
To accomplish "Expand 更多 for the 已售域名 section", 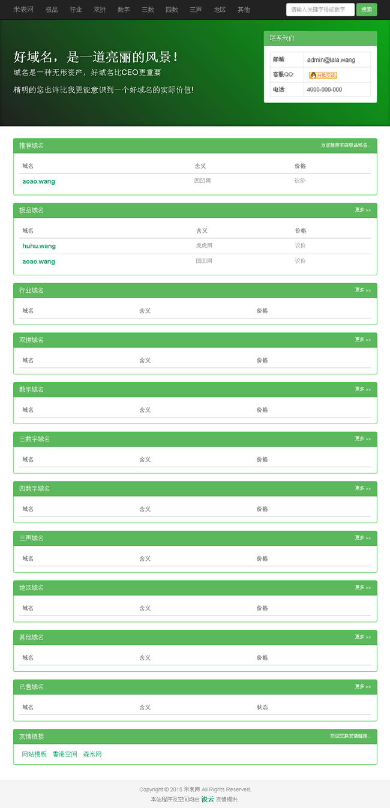I will 362,687.
